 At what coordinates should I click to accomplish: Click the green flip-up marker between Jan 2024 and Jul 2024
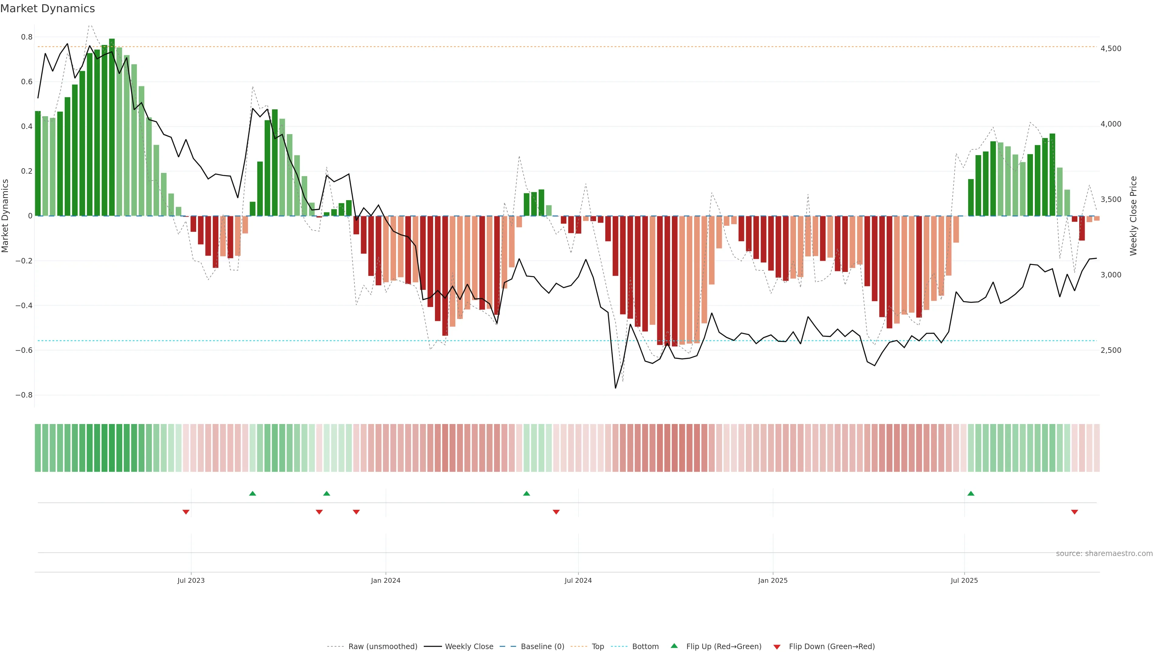[x=527, y=493]
